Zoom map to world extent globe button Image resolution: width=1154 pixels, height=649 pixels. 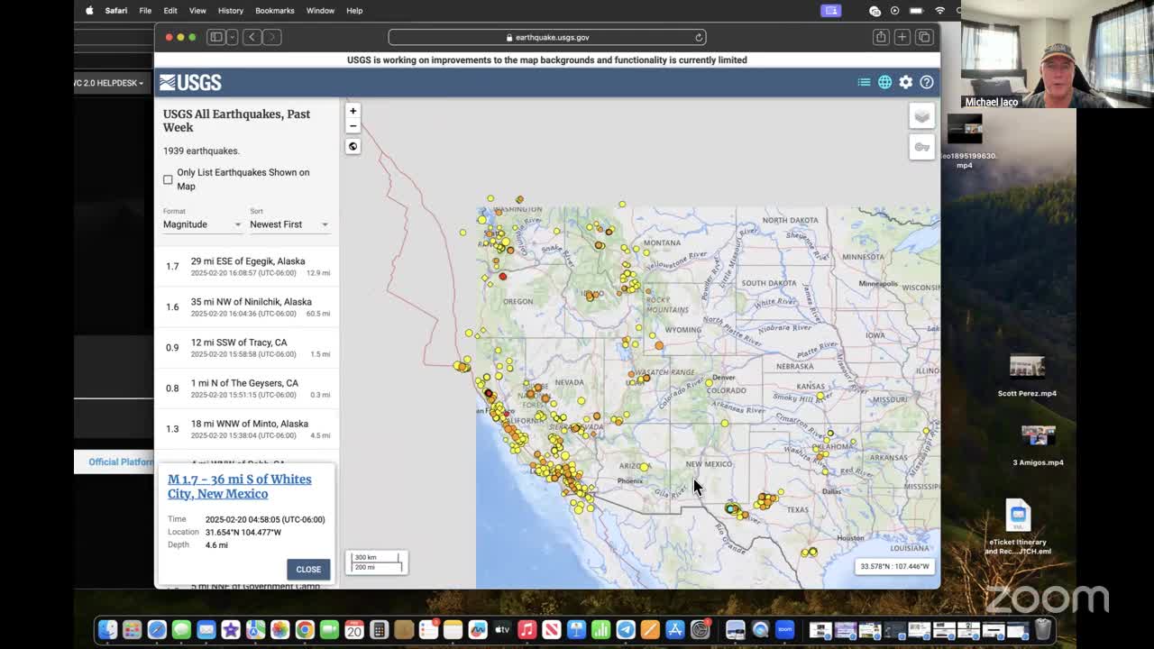pos(353,146)
